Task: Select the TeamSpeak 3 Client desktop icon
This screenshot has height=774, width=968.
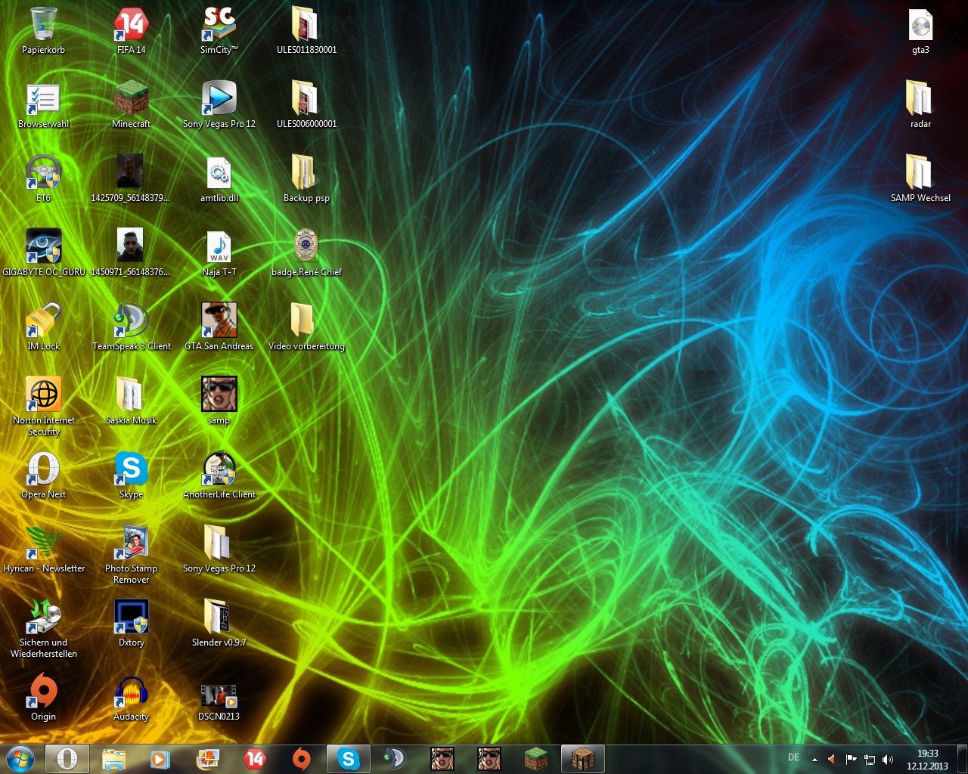Action: click(x=131, y=320)
